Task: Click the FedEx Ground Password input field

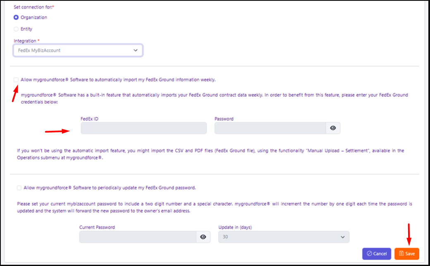Action: [270, 128]
